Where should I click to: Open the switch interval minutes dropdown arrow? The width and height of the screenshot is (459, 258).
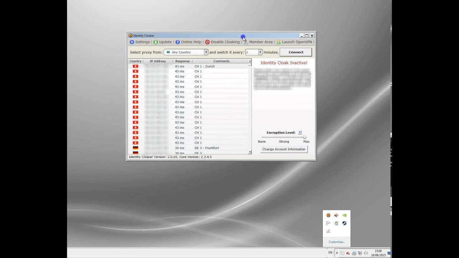260,52
